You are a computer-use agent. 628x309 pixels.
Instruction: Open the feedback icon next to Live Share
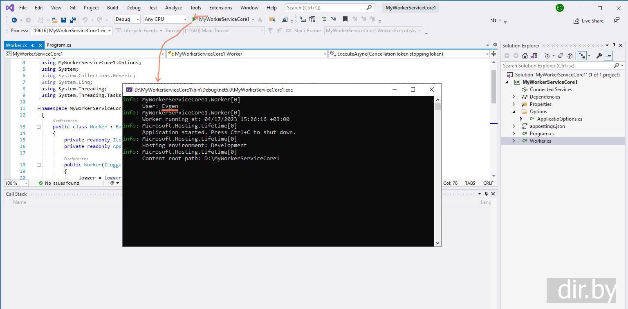(x=617, y=20)
